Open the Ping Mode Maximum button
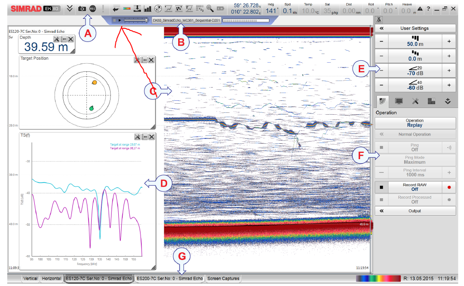 415,160
